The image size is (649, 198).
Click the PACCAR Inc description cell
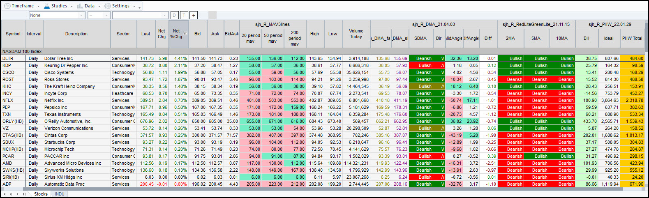tap(76, 156)
